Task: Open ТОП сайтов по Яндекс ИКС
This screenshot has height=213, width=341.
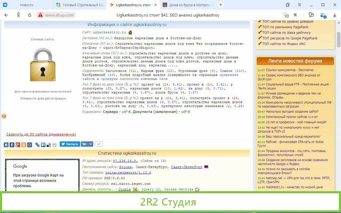Action: (x=284, y=44)
